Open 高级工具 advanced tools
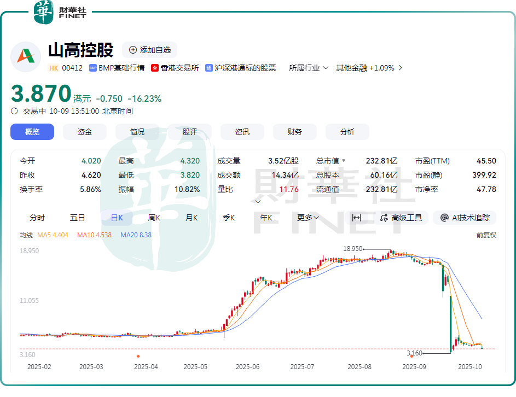 pyautogui.click(x=401, y=218)
